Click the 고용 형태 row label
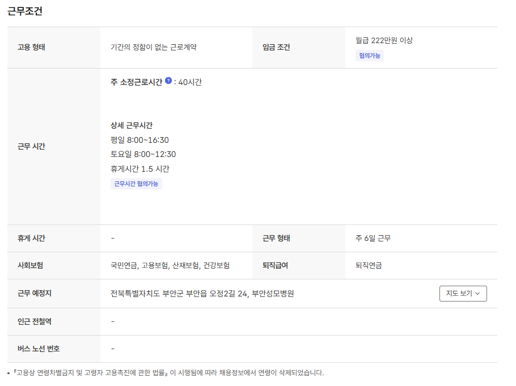Screen dimensions: 516x386 32,47
